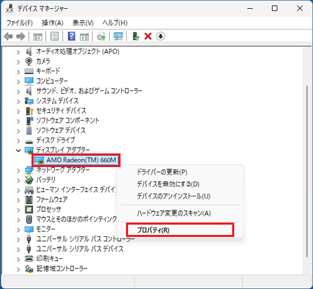Expand the オーディオ処理オブジェクト (APO) node

tap(18, 52)
